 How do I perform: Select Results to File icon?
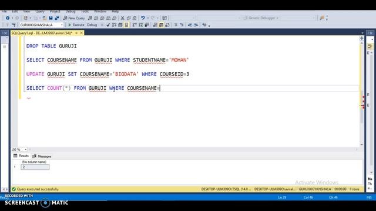(x=167, y=25)
